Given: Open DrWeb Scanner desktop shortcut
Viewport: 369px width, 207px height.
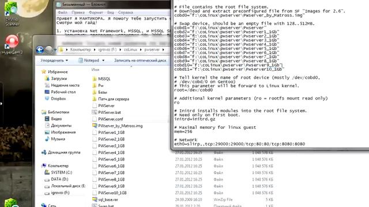Looking at the screenshot, I should click(x=12, y=13).
